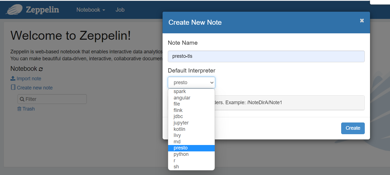This screenshot has height=175, width=390.
Task: Select angular from interpreter list
Action: pos(191,98)
